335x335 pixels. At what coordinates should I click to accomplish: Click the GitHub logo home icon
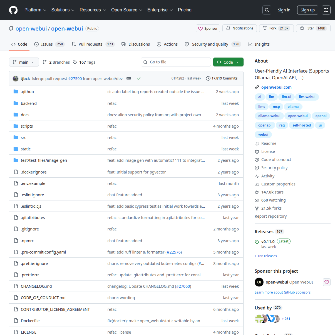pyautogui.click(x=13, y=10)
